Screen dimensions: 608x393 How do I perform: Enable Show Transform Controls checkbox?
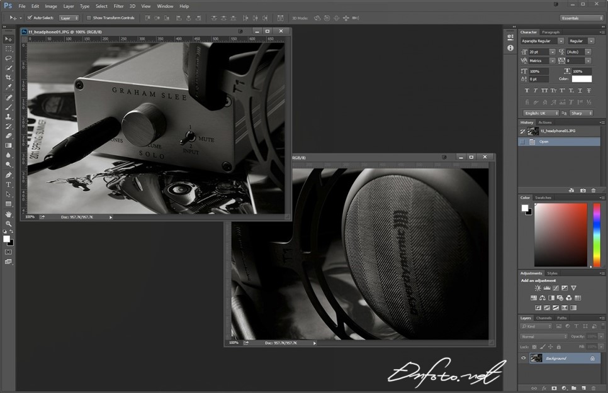point(89,18)
